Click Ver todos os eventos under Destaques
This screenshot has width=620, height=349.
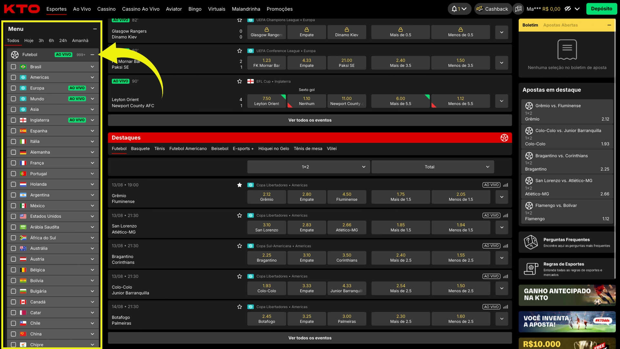pyautogui.click(x=310, y=338)
